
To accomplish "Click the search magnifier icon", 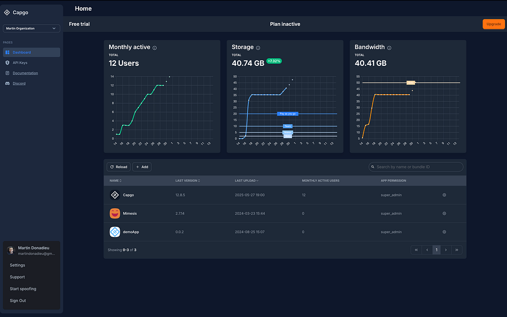I will (x=373, y=167).
